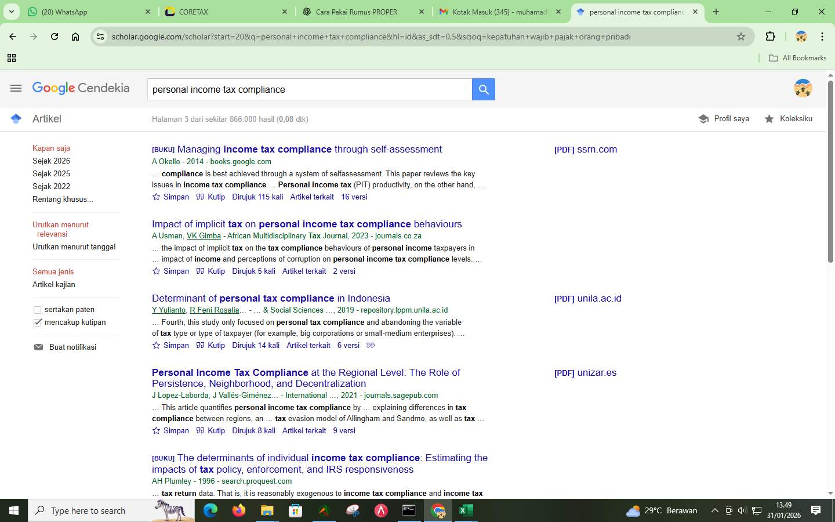Bookmark this page with the star icon

[740, 37]
